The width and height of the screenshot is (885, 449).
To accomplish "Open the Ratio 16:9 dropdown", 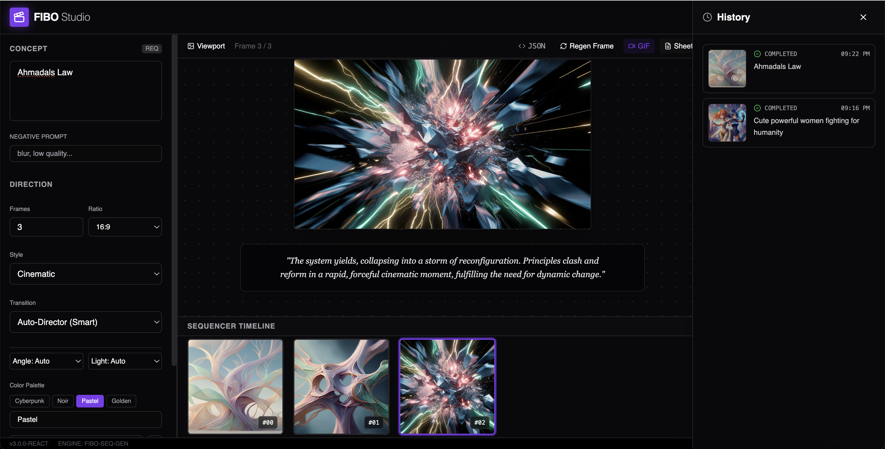I will click(125, 227).
